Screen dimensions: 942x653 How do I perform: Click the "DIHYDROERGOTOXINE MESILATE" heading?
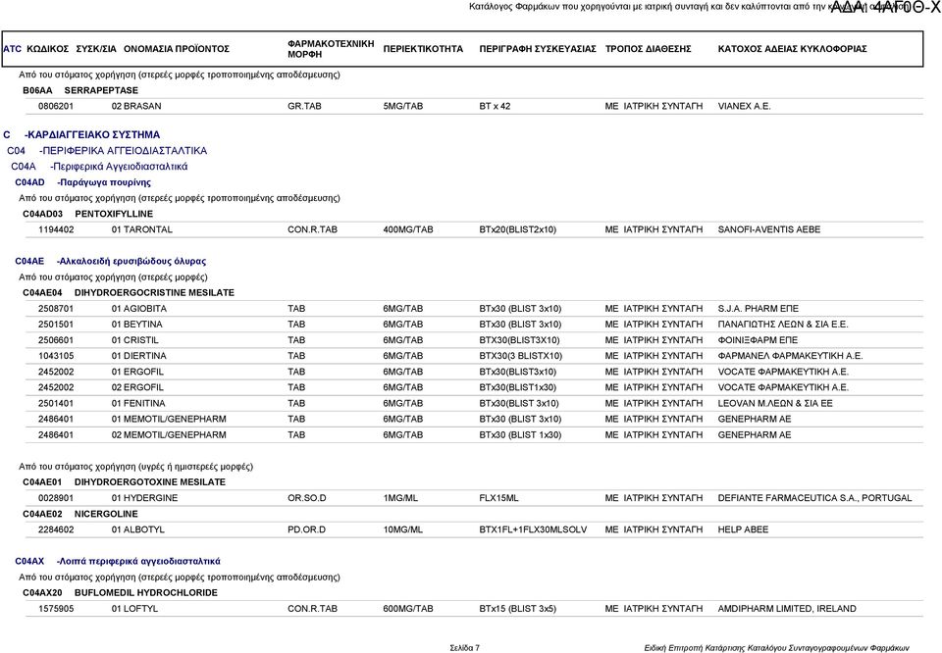(150, 482)
